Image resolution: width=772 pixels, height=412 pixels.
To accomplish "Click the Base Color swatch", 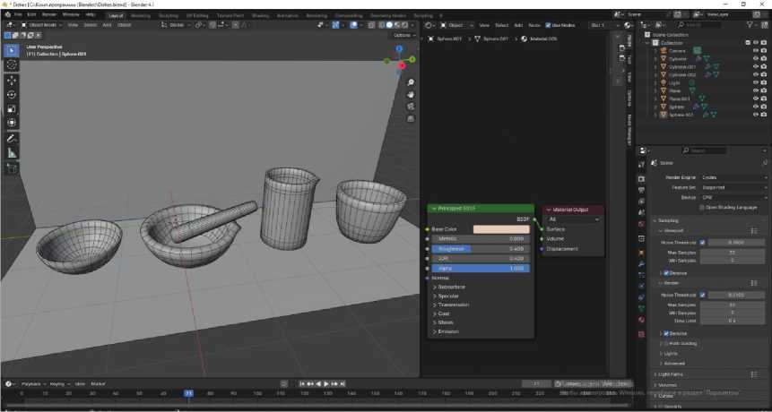I will [x=500, y=229].
